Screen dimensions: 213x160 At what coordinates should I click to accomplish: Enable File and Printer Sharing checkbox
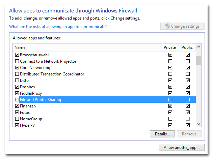17,100
